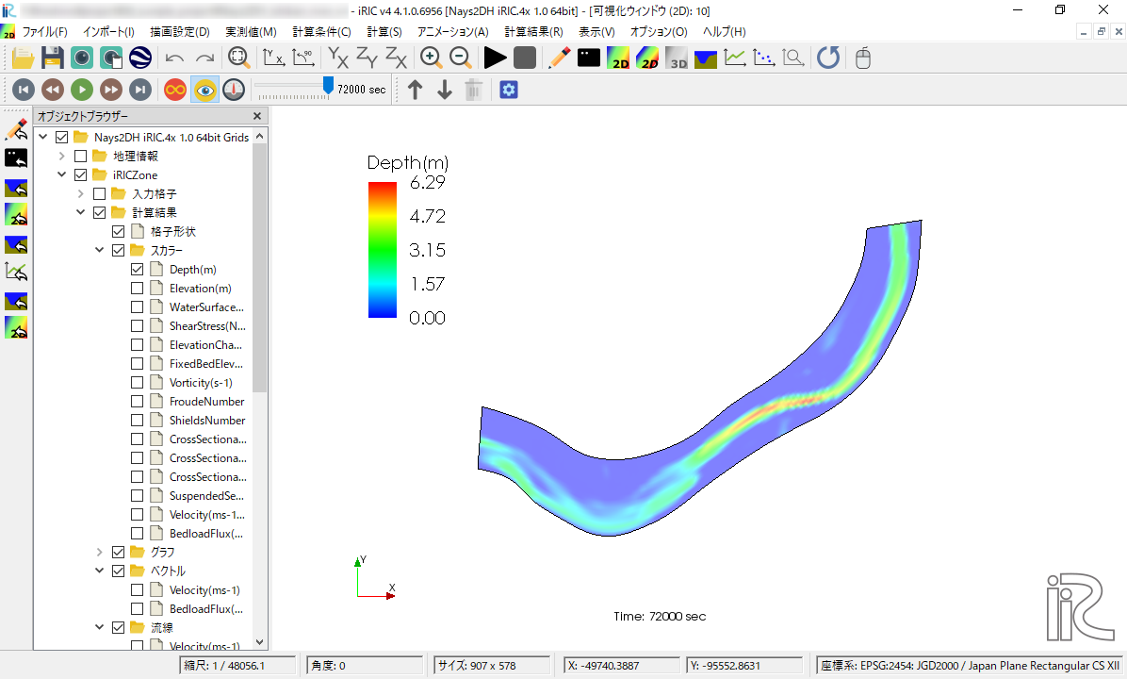The image size is (1127, 679).
Task: Open the graph window line-chart icon
Action: click(735, 58)
